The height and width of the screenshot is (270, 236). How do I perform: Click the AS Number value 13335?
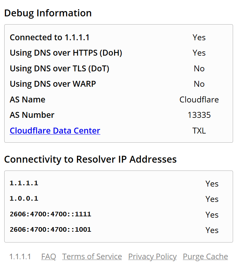point(199,115)
